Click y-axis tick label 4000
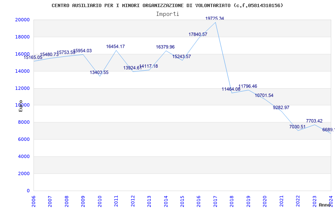The width and height of the screenshot is (335, 209). pos(24,156)
